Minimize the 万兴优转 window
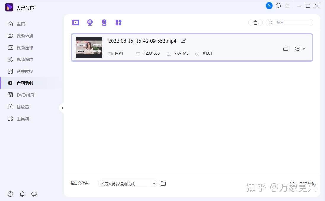The image size is (325, 201). click(x=299, y=6)
